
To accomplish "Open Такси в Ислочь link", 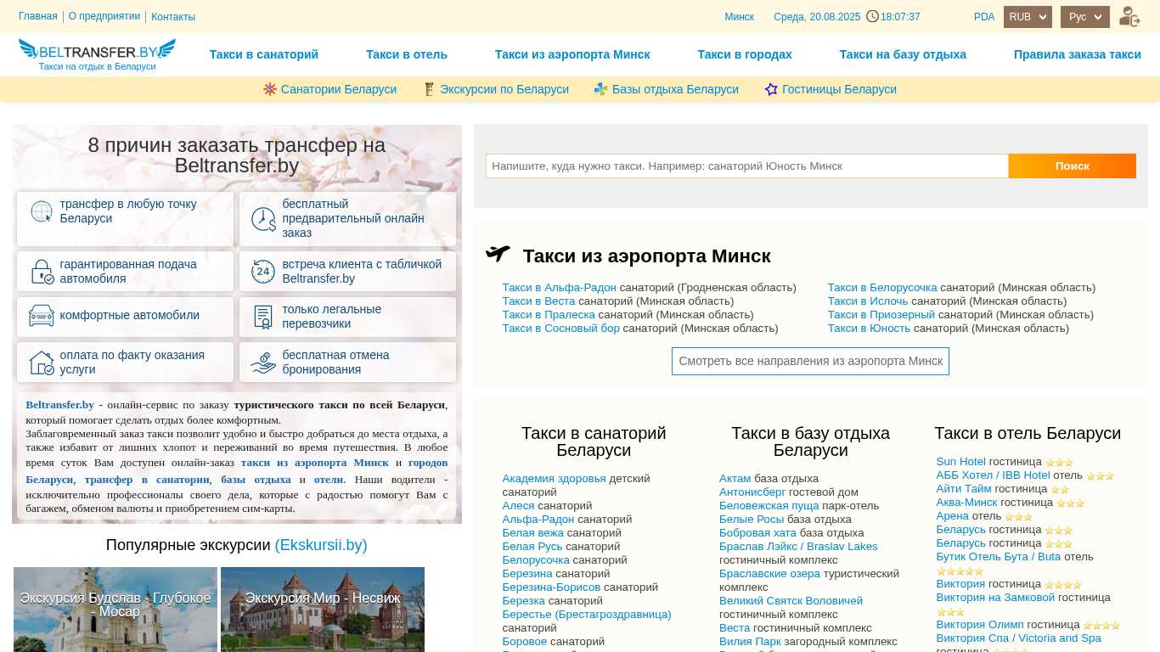I will [868, 301].
